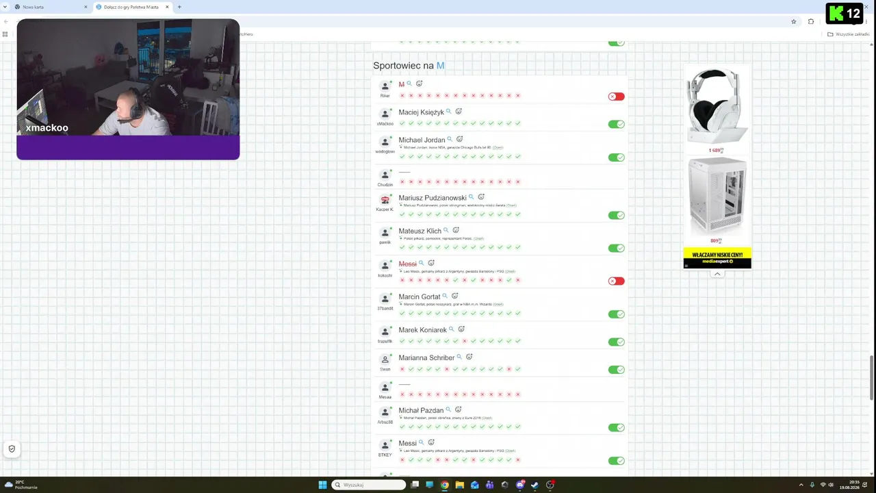Click the struck-through Messi answer by kokochi
The width and height of the screenshot is (876, 493).
pyautogui.click(x=407, y=264)
